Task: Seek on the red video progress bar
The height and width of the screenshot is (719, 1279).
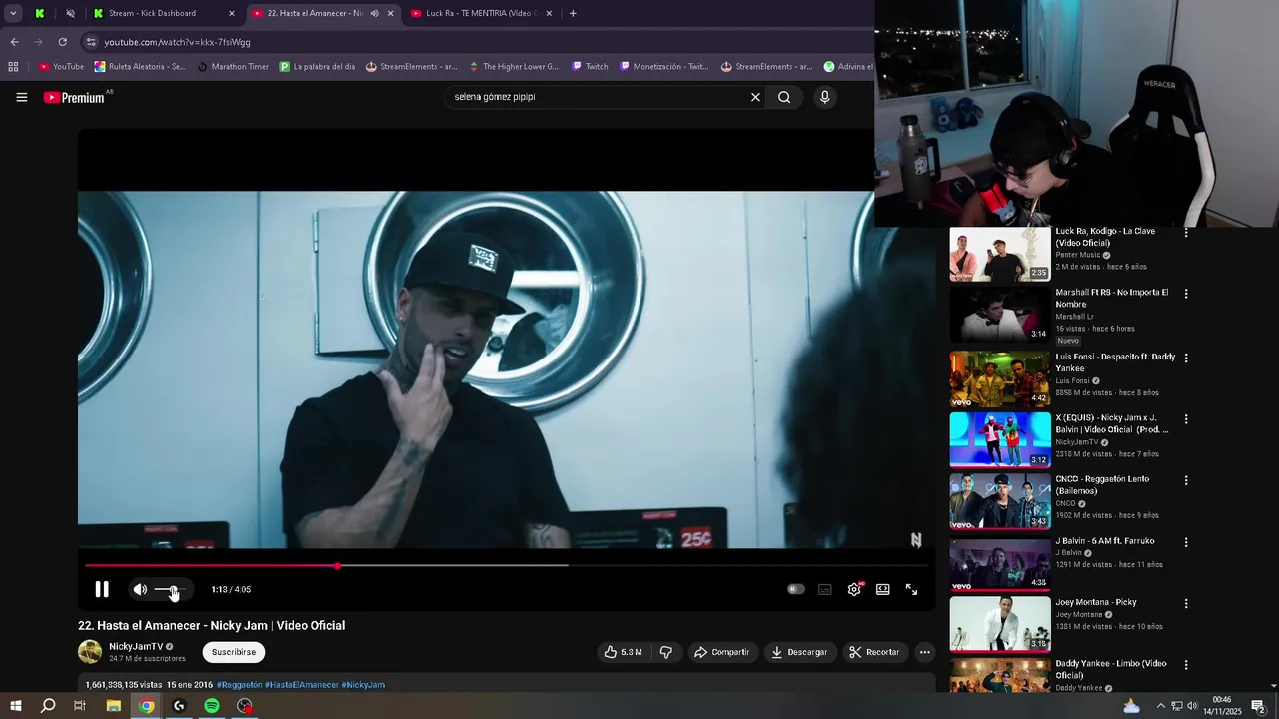Action: [506, 566]
